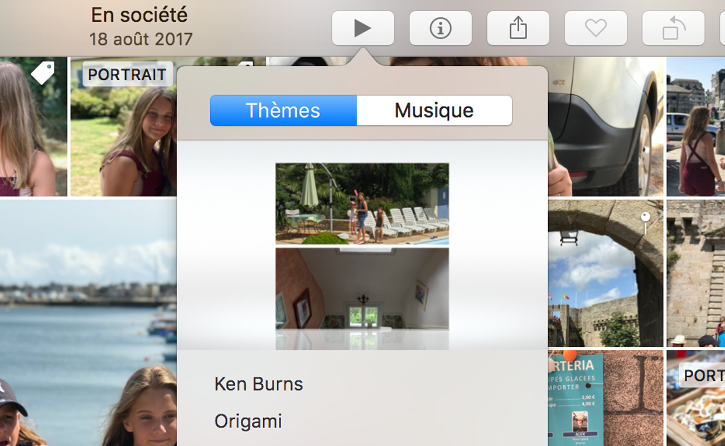725x446 pixels.
Task: Open the share menu
Action: click(x=518, y=28)
